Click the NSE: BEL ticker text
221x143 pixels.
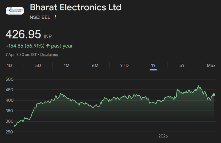point(40,17)
